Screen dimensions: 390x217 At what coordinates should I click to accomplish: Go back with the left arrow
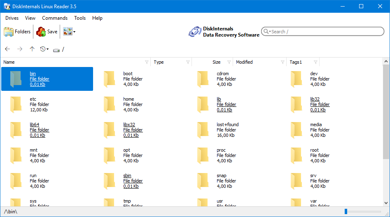pyautogui.click(x=7, y=49)
